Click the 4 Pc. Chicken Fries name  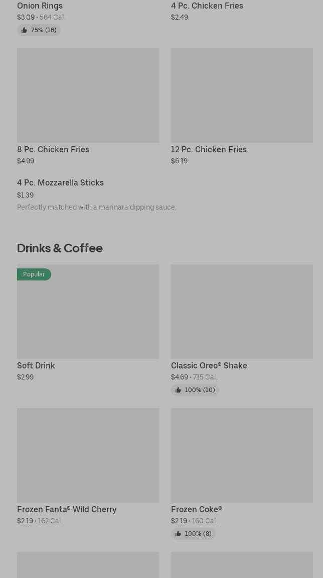[x=207, y=6]
